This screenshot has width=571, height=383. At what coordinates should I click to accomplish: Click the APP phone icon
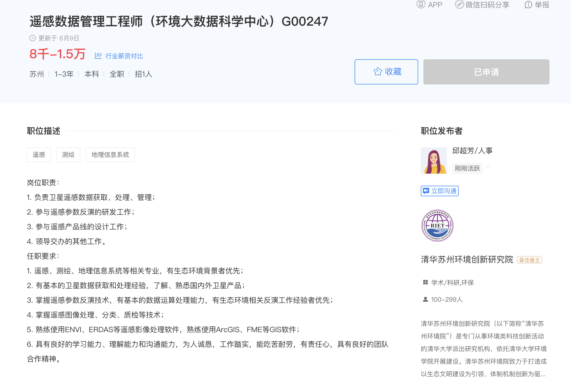click(x=421, y=4)
